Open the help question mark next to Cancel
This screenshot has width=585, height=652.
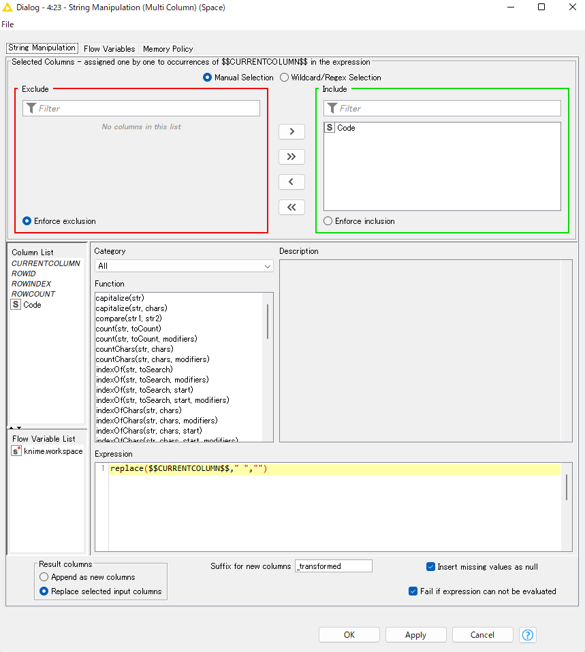coord(527,634)
